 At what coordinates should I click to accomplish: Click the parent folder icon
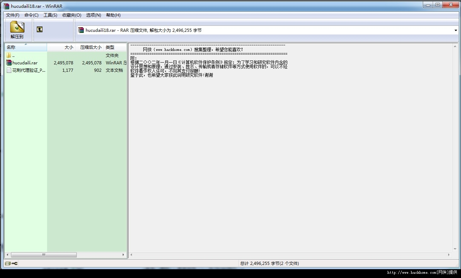[x=9, y=56]
